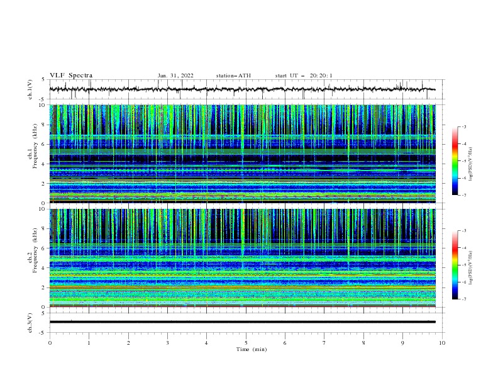Click the "-7" tick on ch.2 colorbar
The image size is (498, 385).
click(x=463, y=299)
